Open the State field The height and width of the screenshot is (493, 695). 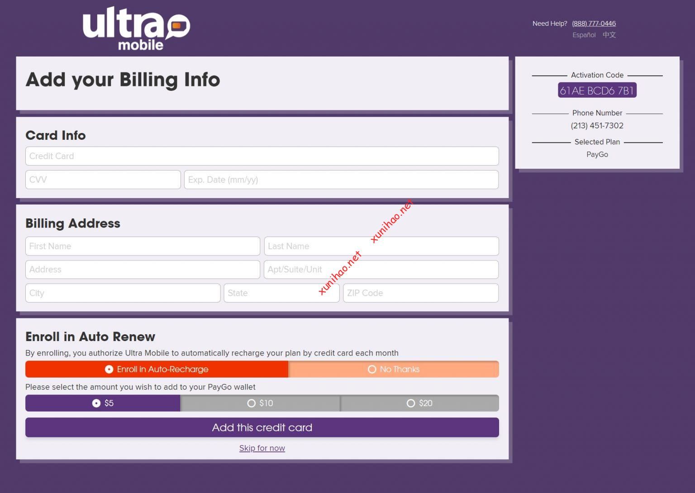point(281,293)
